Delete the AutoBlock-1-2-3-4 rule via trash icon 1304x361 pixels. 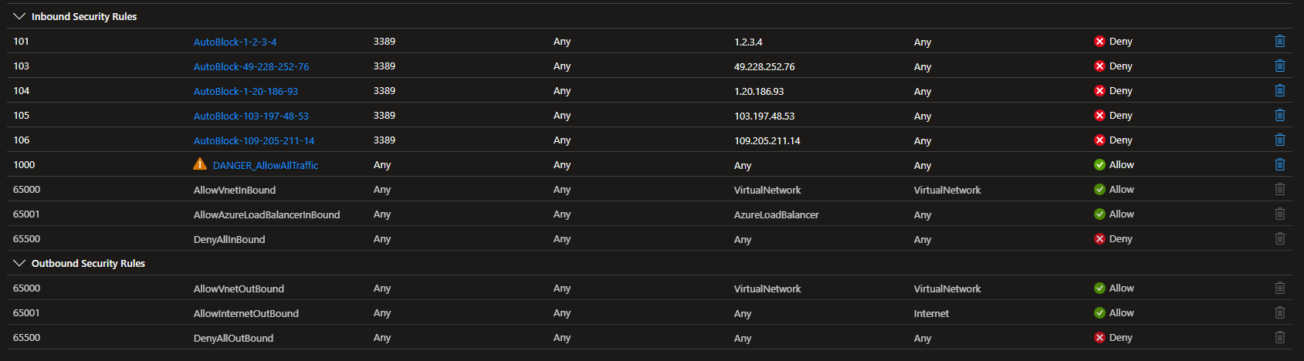[x=1279, y=42]
